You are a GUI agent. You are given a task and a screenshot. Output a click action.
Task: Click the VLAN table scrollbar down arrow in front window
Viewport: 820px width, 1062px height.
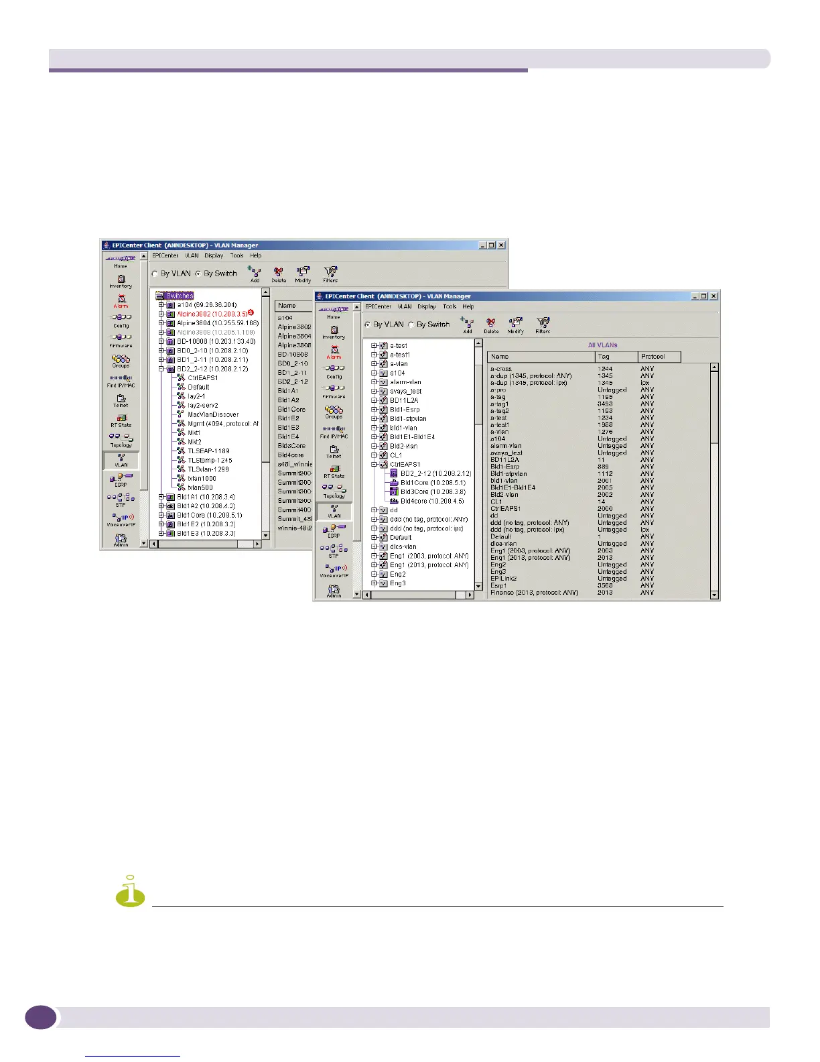point(714,595)
